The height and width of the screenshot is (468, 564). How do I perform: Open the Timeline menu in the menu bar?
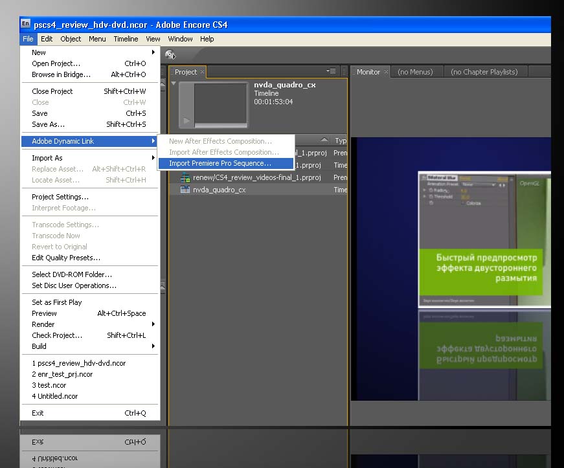(126, 39)
